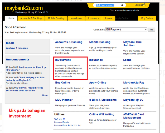
Task: Open the Apply Online section heading link
Action: pyautogui.click(x=98, y=83)
